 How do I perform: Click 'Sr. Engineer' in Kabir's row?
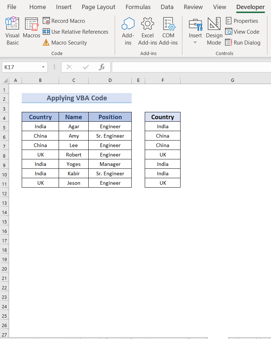click(110, 173)
